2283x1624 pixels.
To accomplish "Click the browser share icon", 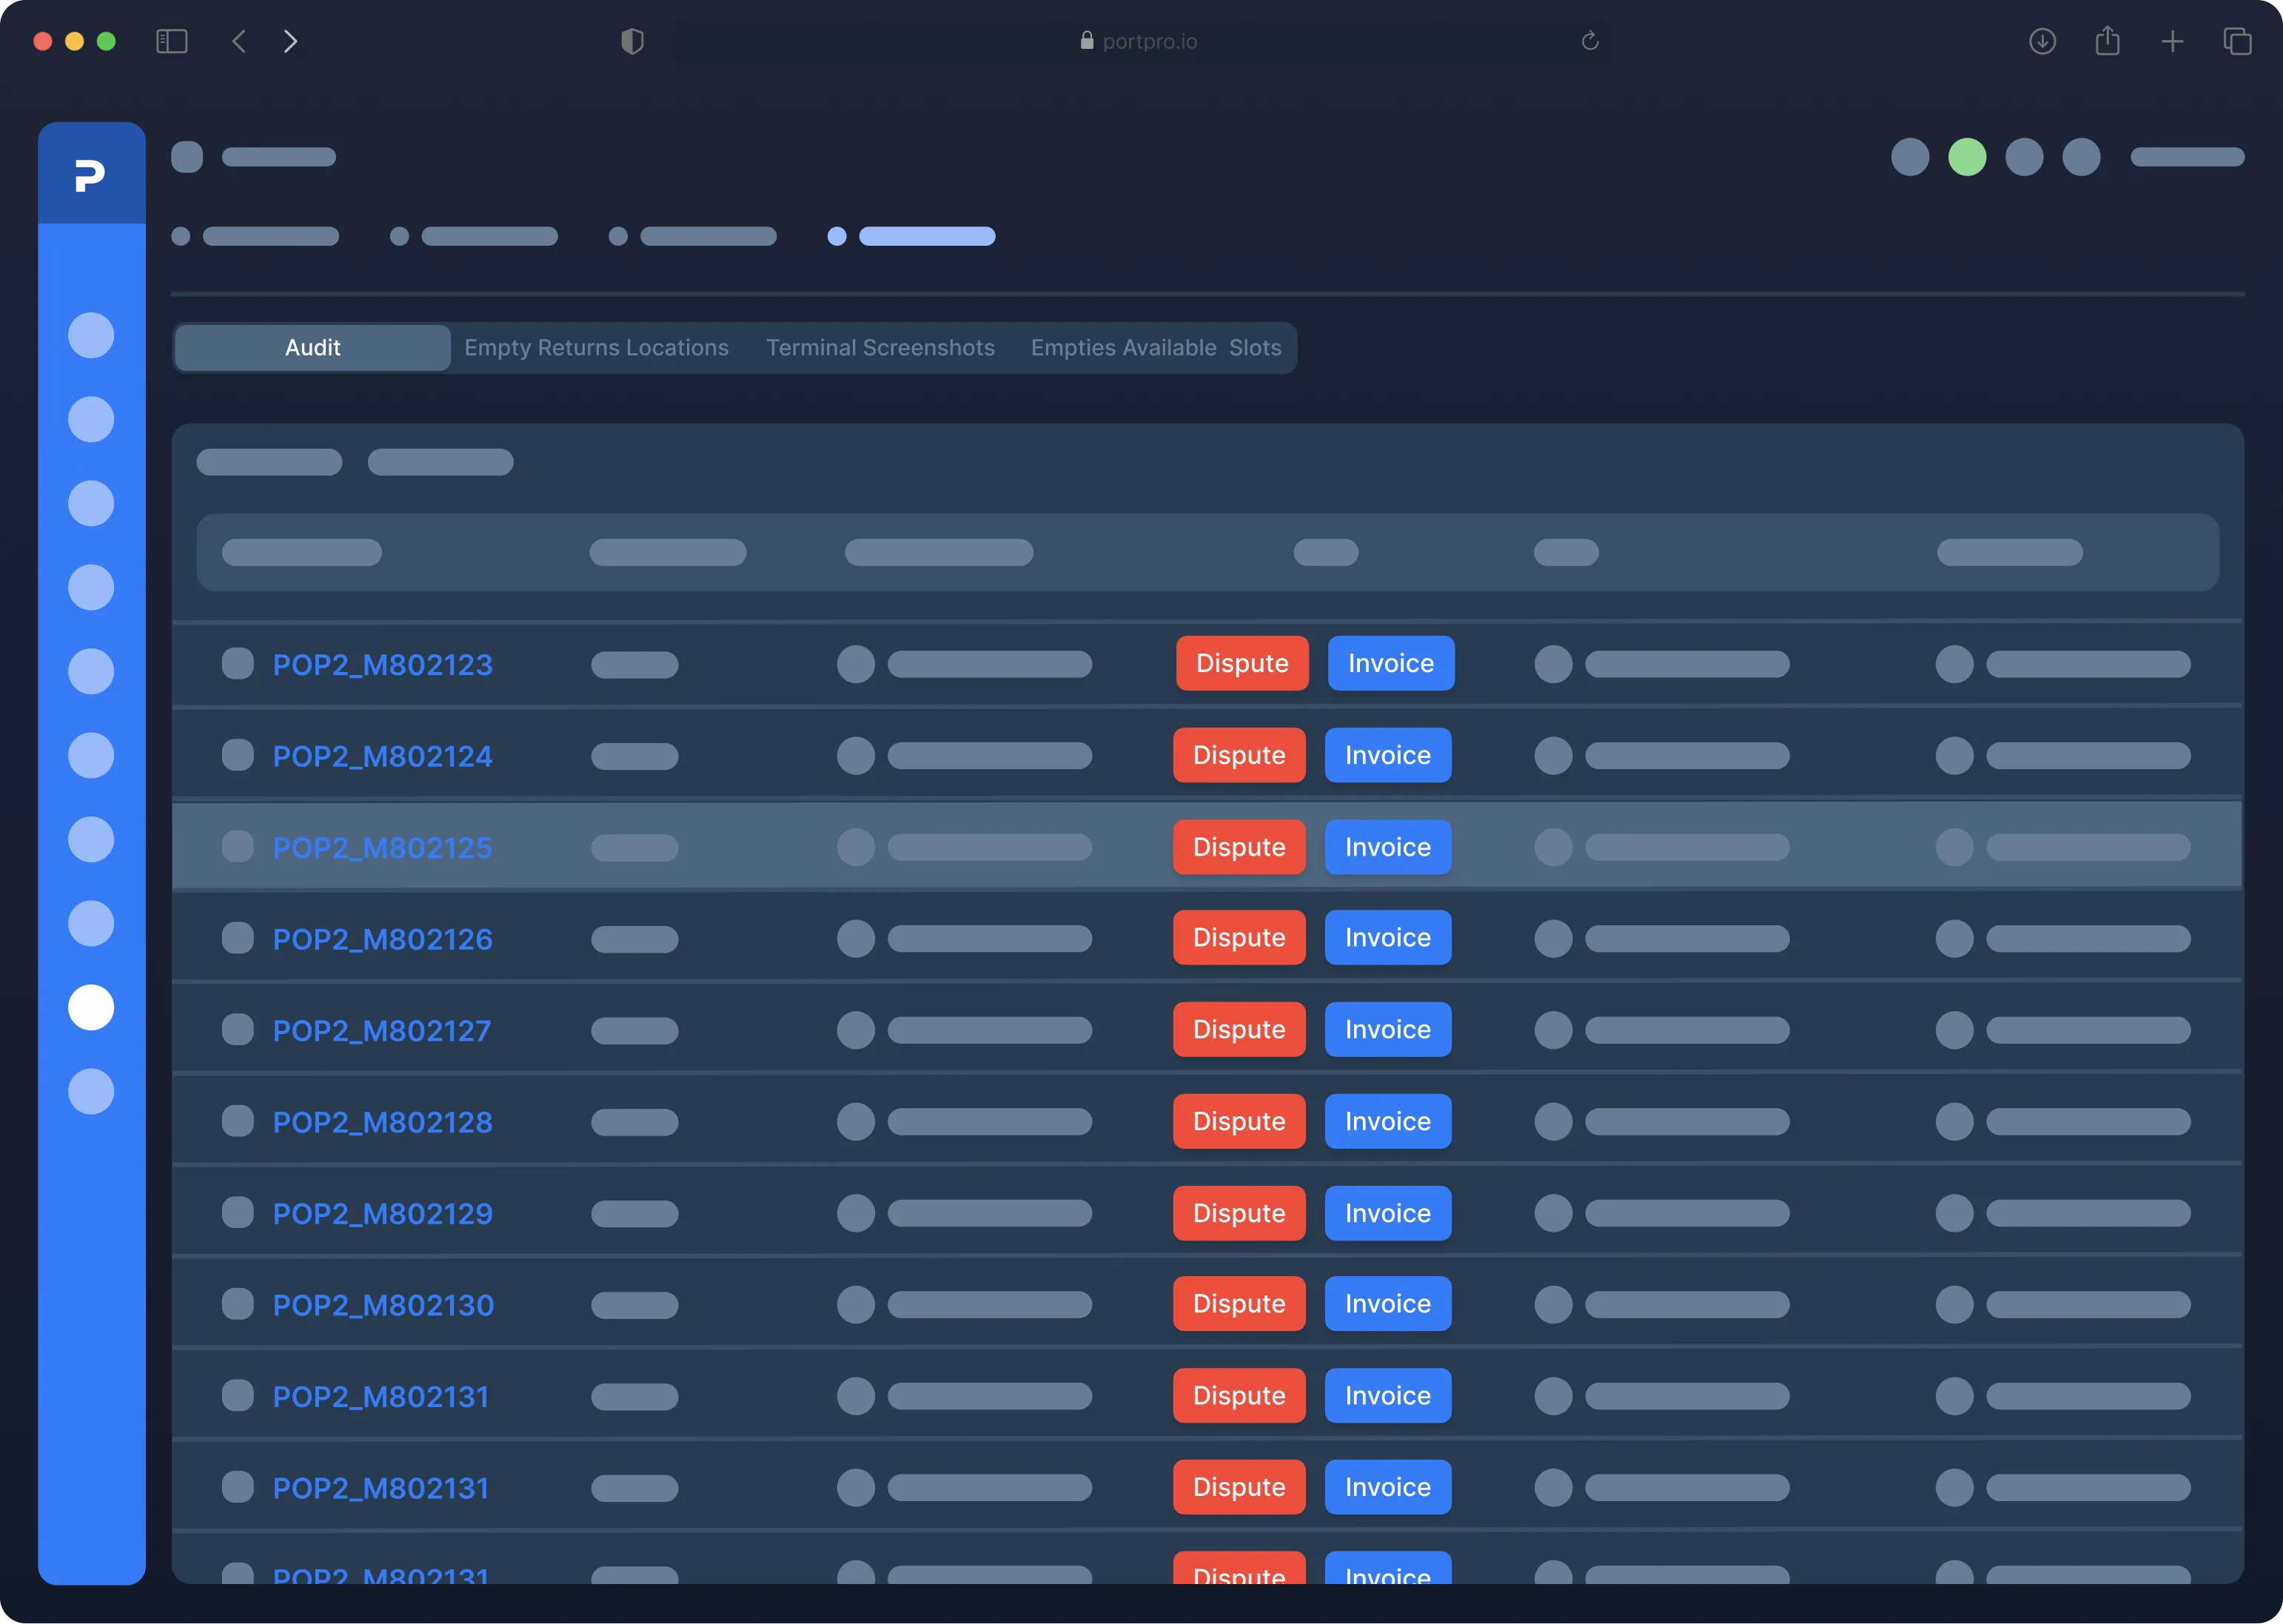I will pyautogui.click(x=2107, y=41).
